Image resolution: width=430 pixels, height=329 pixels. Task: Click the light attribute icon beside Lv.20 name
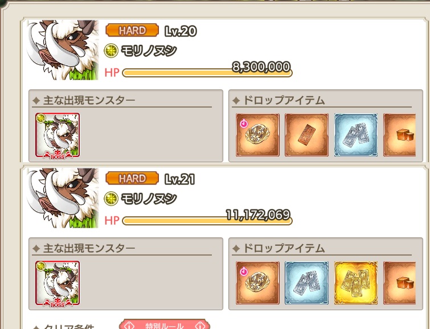(x=111, y=51)
